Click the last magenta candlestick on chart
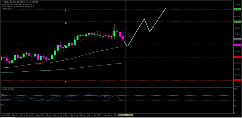 pos(123,38)
